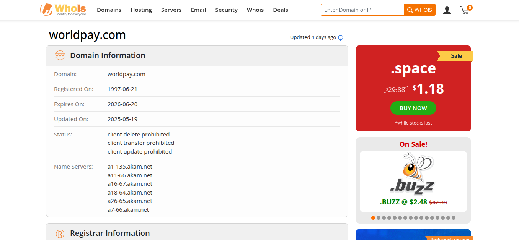The width and height of the screenshot is (519, 240).
Task: Click the *while stocks last note
Action: pyautogui.click(x=413, y=123)
